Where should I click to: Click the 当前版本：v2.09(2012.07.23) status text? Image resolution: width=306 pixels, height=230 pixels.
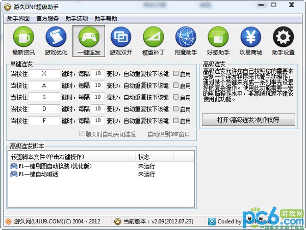158,221
